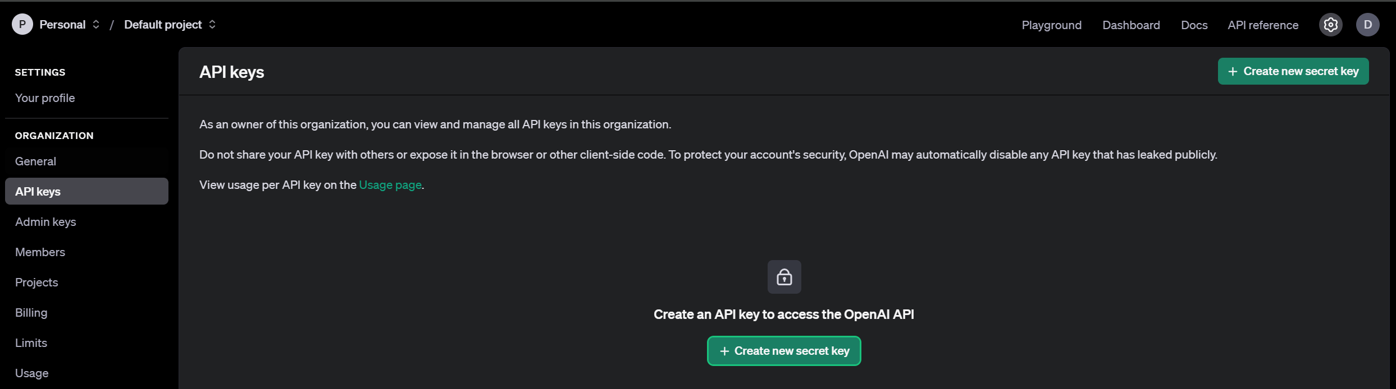Image resolution: width=1396 pixels, height=389 pixels.
Task: Click the ORGANIZATION sidebar section label
Action: pos(54,136)
